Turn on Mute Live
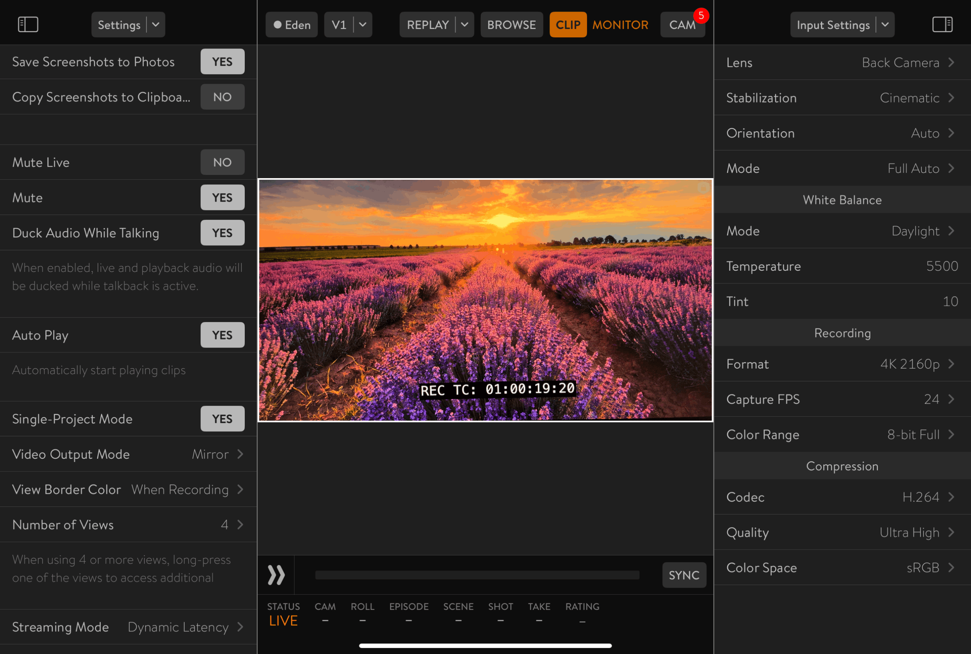This screenshot has width=971, height=654. [x=222, y=162]
